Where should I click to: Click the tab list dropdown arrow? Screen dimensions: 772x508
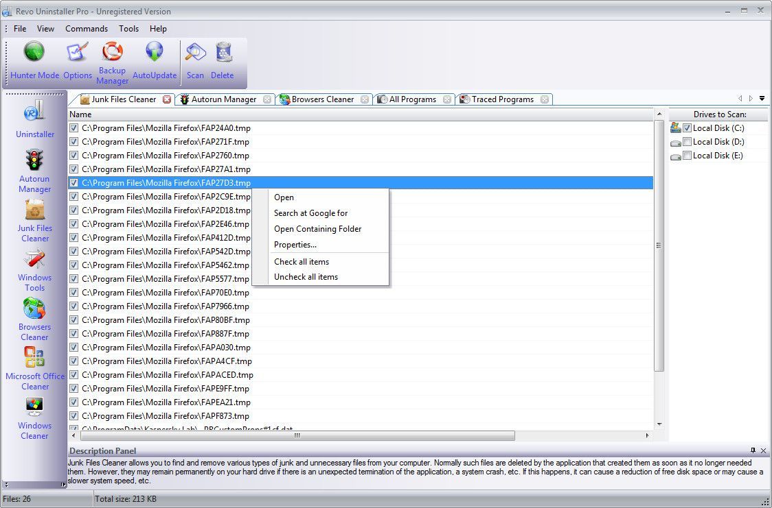pyautogui.click(x=762, y=99)
